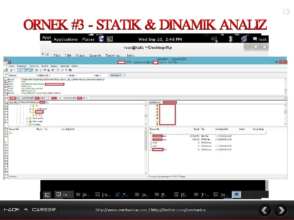Open FileZilla Site Manager icon
The height and width of the screenshot is (220, 294).
(11, 70)
